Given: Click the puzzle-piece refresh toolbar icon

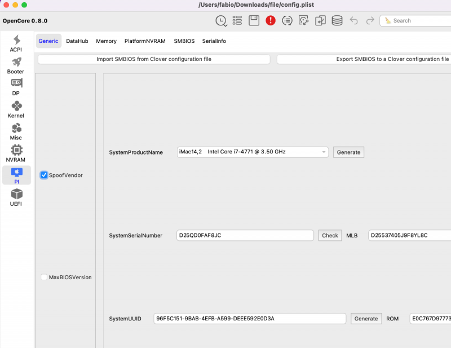Looking at the screenshot, I should [303, 20].
